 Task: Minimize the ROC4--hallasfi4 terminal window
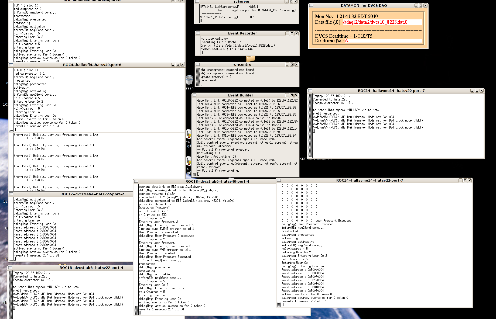pos(173,65)
